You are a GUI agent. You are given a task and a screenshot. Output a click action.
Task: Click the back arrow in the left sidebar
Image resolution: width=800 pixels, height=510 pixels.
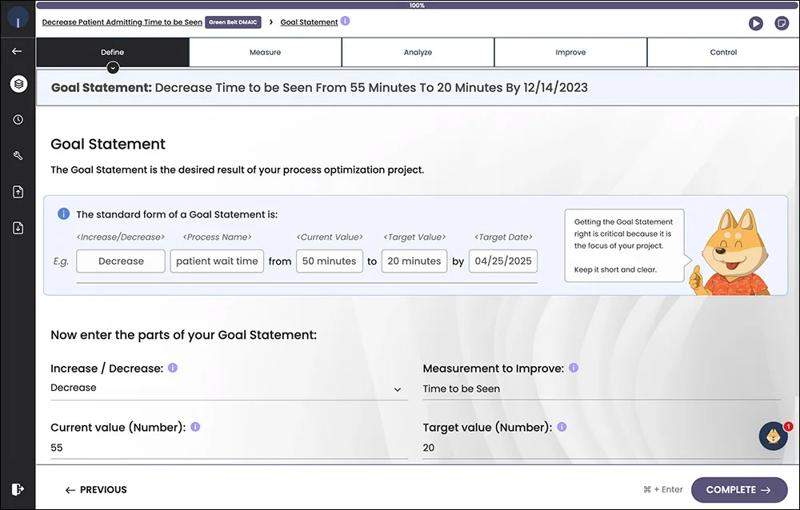(x=17, y=51)
